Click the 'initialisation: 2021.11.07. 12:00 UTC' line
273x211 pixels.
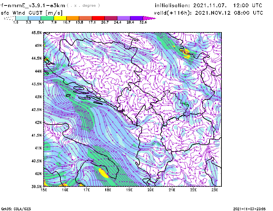209,5
